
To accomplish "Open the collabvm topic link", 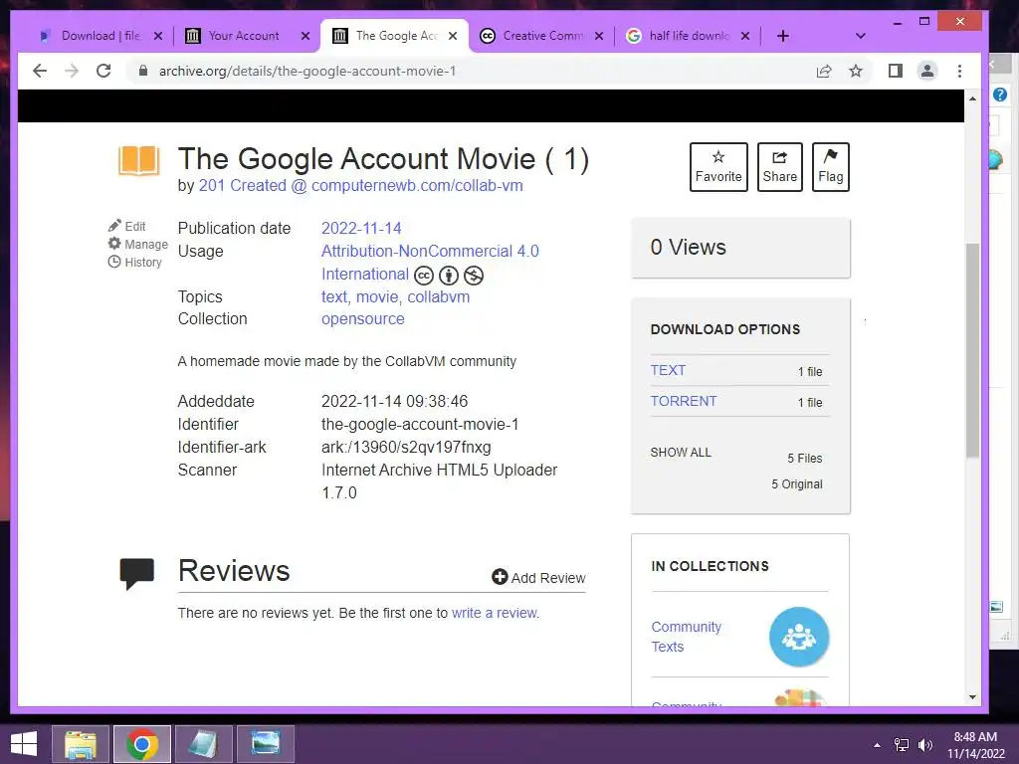I will (x=439, y=296).
